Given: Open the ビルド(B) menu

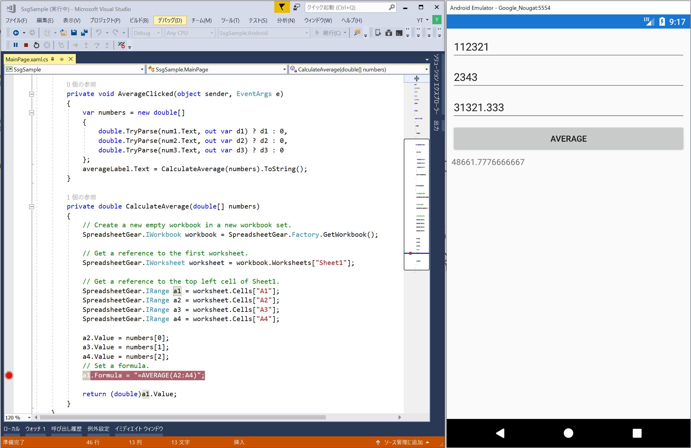Looking at the screenshot, I should click(139, 20).
